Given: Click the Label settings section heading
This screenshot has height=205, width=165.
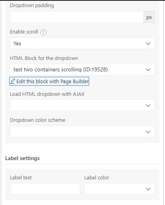Looking at the screenshot, I should pyautogui.click(x=22, y=158).
